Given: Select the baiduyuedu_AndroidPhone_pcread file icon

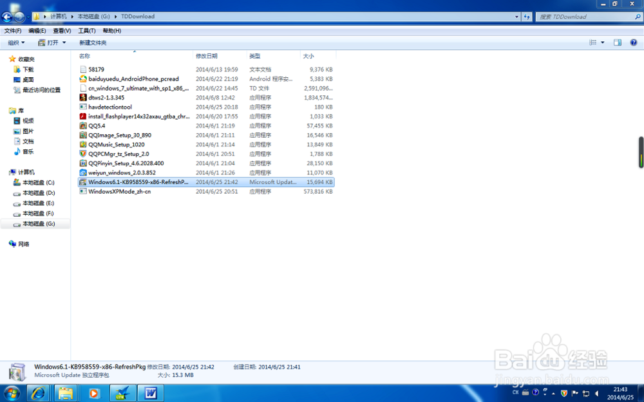Looking at the screenshot, I should pos(83,78).
